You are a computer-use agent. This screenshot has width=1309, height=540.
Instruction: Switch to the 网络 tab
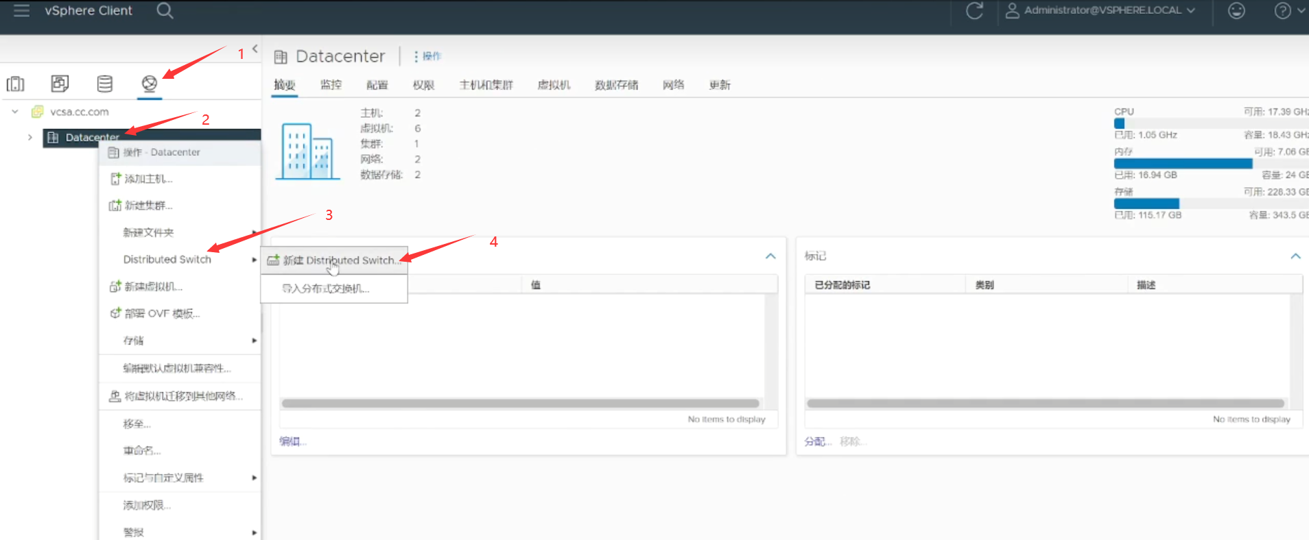673,85
